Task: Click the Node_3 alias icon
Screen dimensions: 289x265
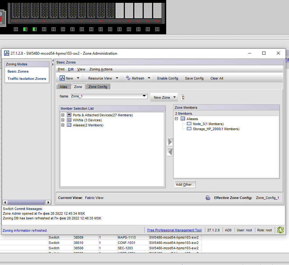Action: tap(189, 124)
